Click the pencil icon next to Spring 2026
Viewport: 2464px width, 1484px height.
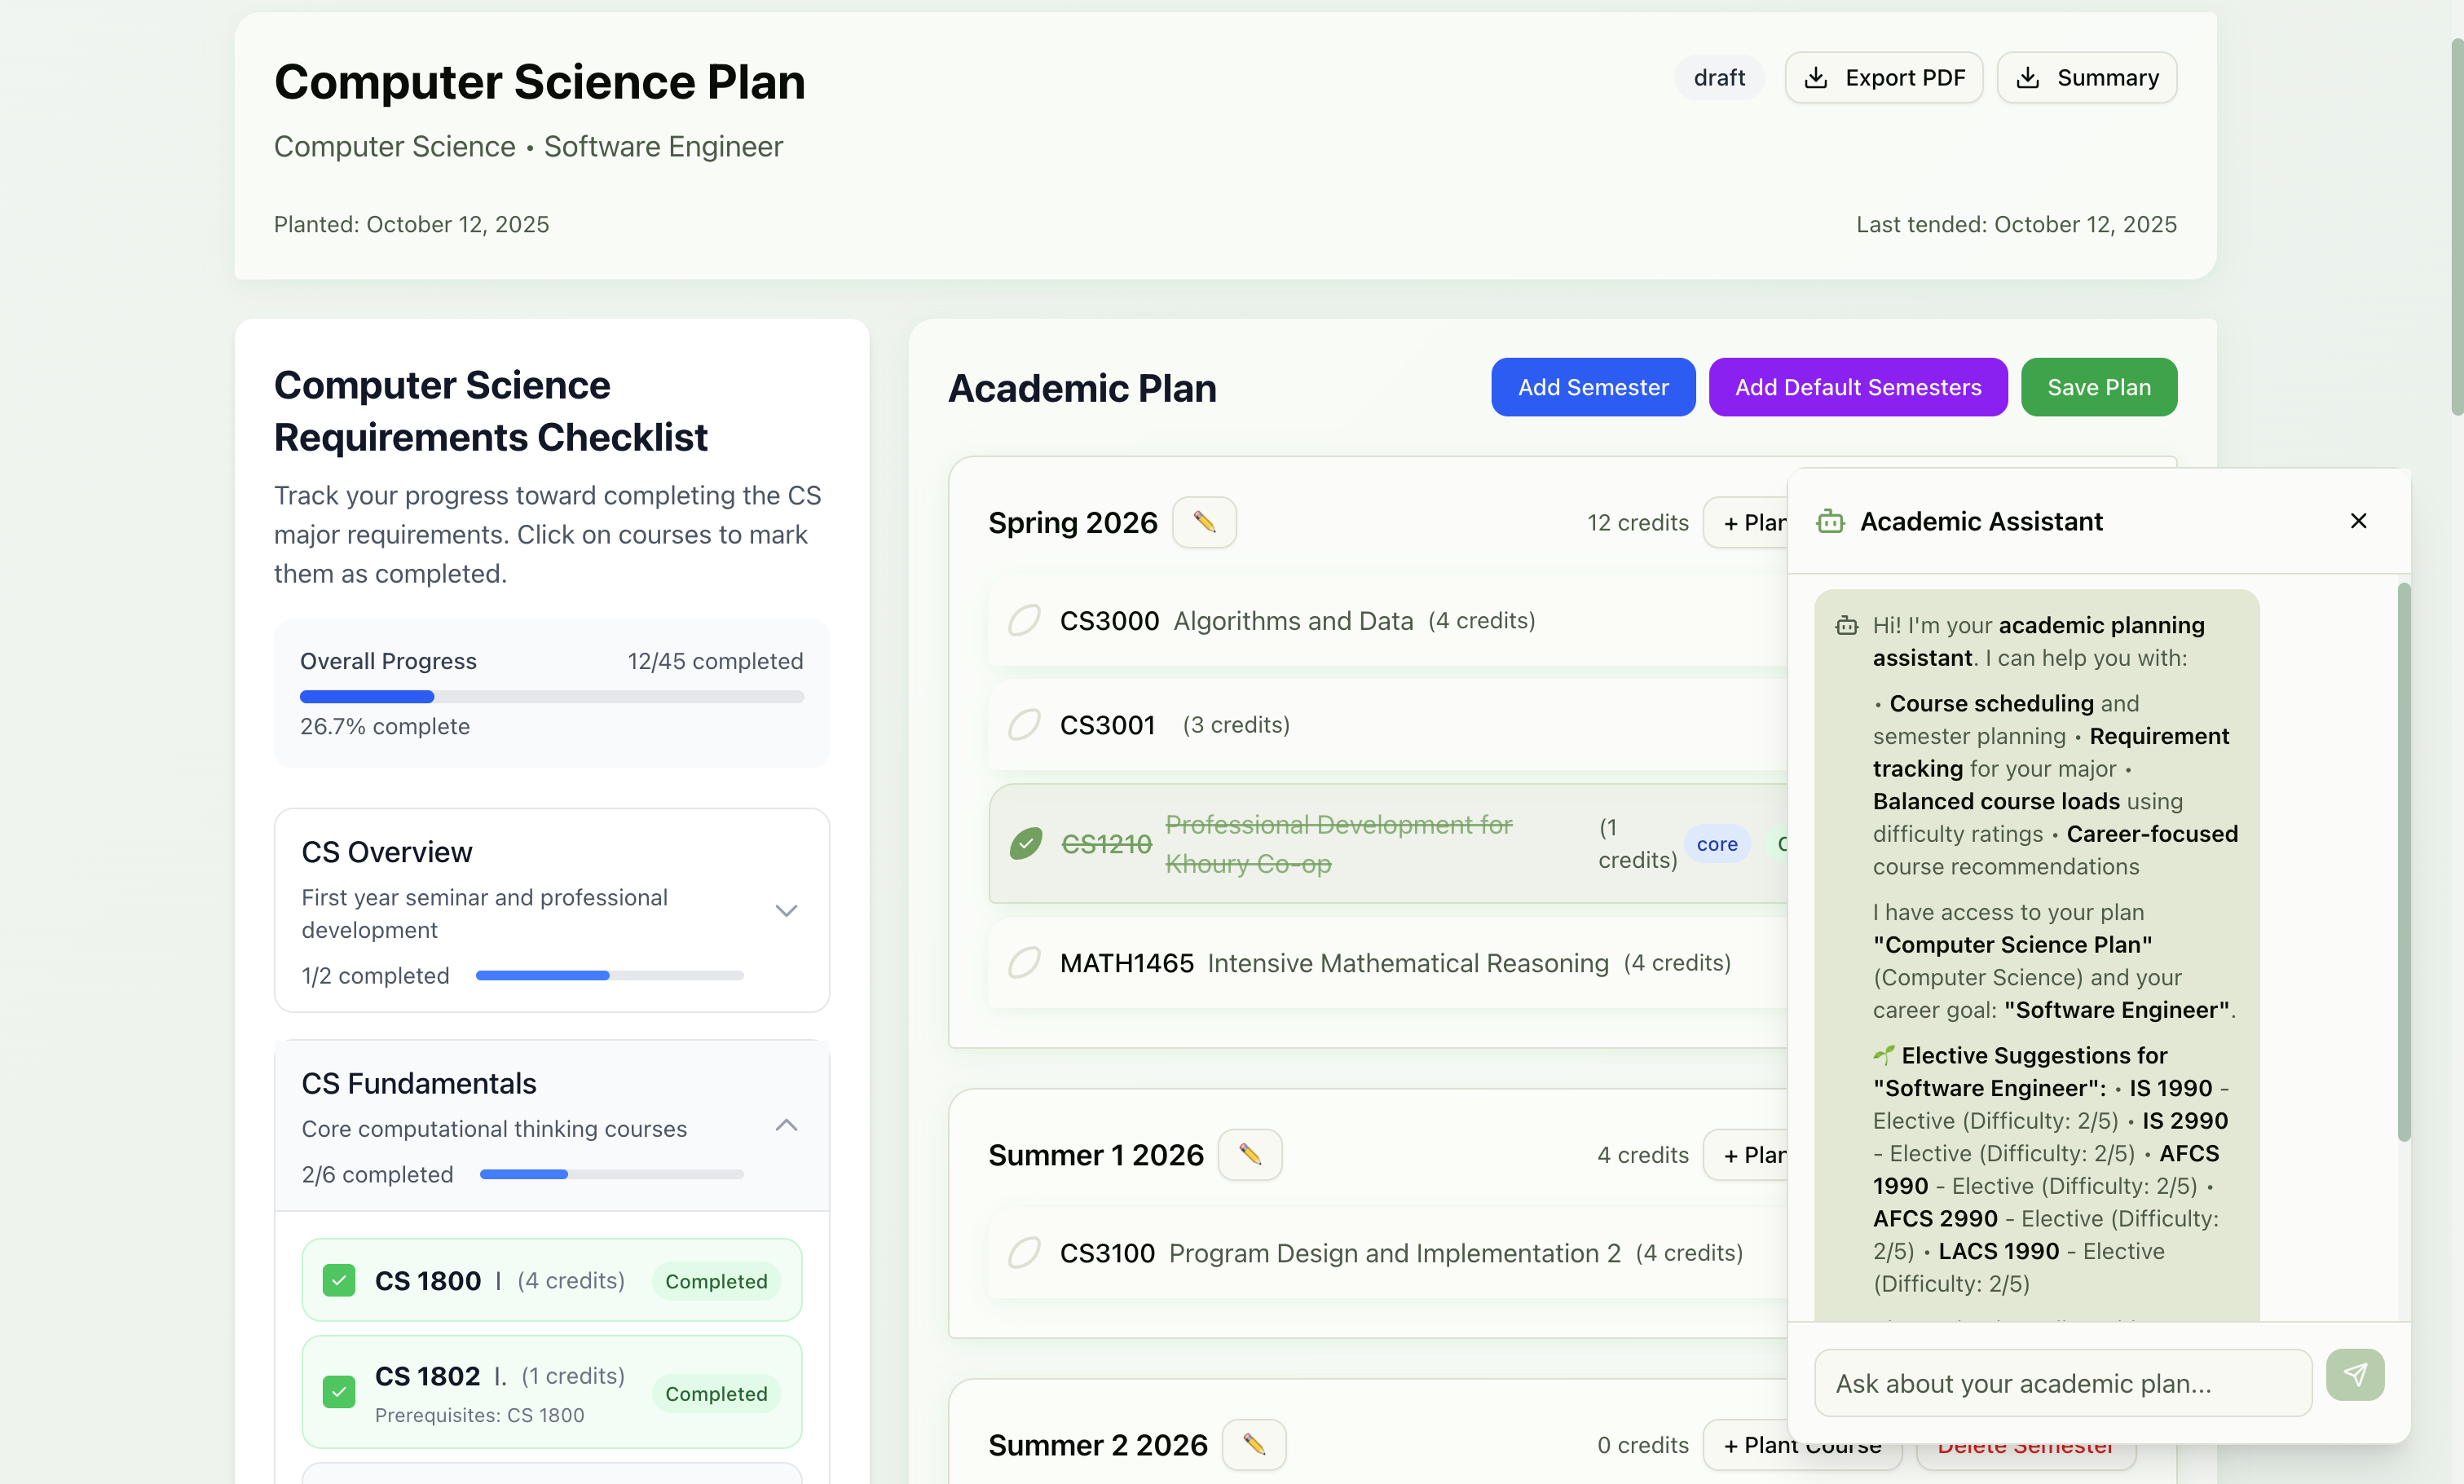coord(1204,522)
